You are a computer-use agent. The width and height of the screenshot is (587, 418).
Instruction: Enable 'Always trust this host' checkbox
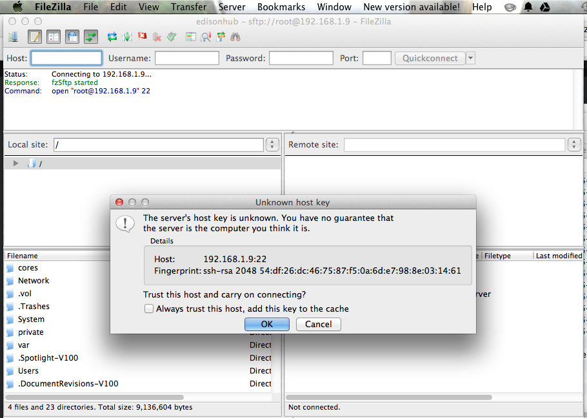(x=149, y=309)
